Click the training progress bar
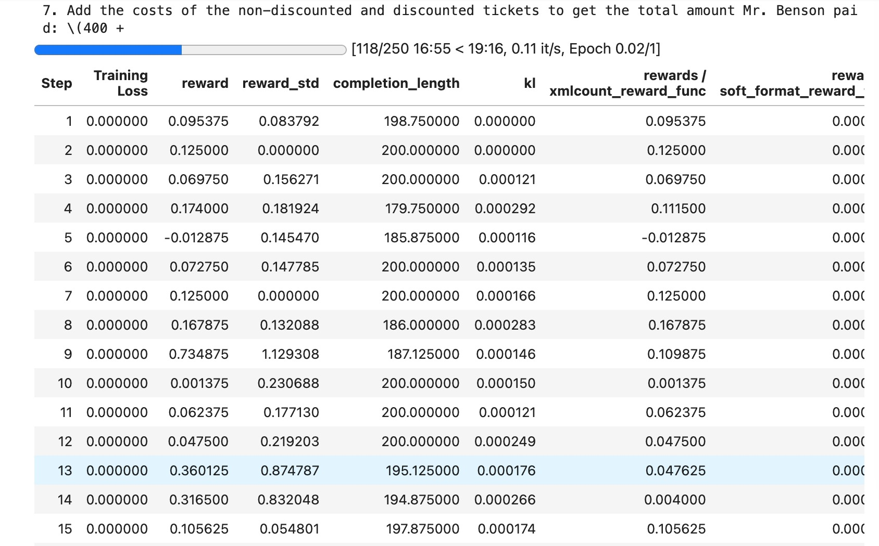This screenshot has width=879, height=546. [190, 50]
